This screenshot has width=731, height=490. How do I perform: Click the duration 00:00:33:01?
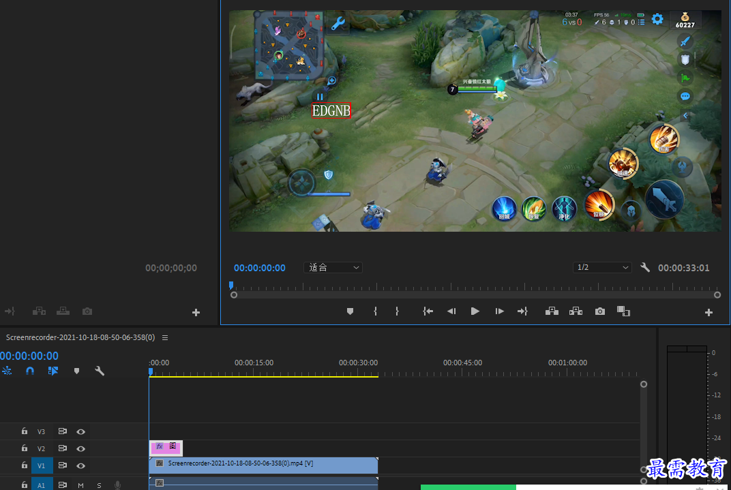683,268
